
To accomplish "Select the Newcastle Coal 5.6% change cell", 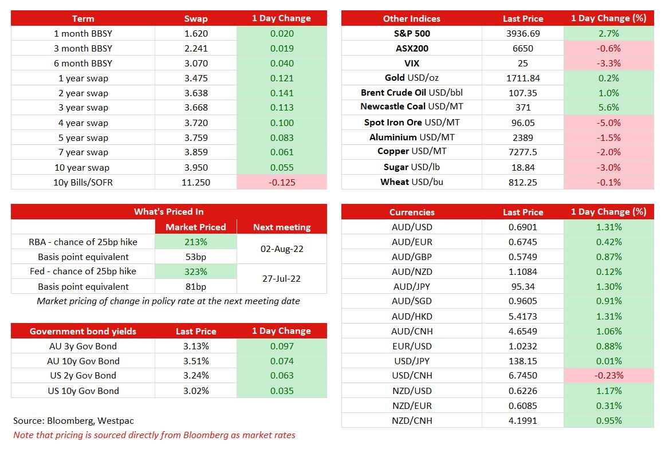I will pyautogui.click(x=609, y=108).
